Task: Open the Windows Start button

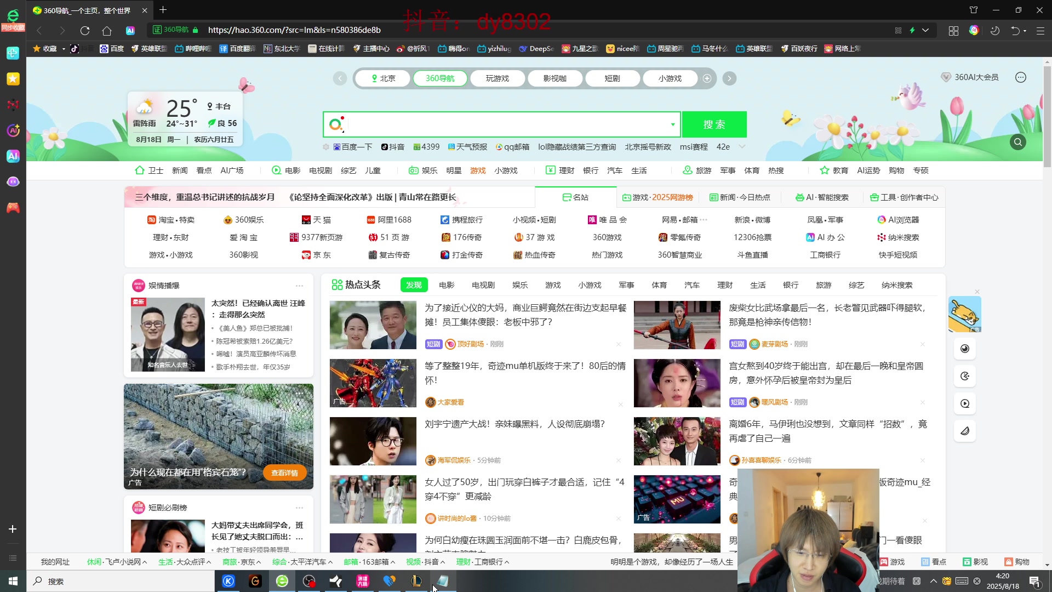Action: tap(13, 581)
